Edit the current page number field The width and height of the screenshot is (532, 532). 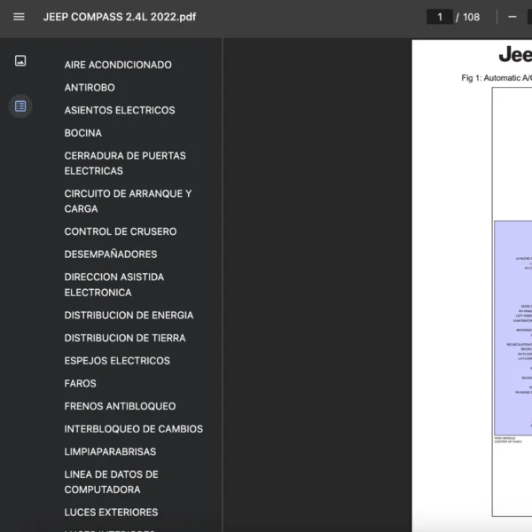click(439, 17)
